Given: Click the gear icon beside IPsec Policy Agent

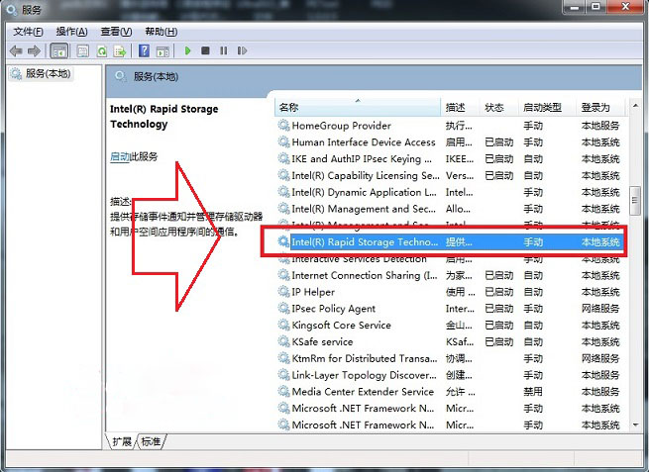Looking at the screenshot, I should [283, 309].
